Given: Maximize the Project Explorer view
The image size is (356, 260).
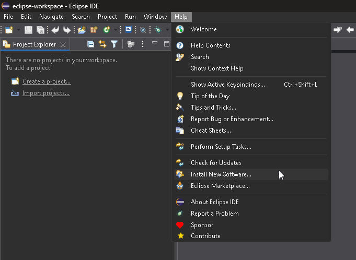Looking at the screenshot, I should click(x=167, y=44).
